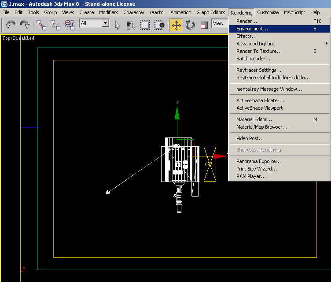Screen dimensions: 331x282
Task: Click the green Y axis gizmo arrow
Action: coord(177,113)
